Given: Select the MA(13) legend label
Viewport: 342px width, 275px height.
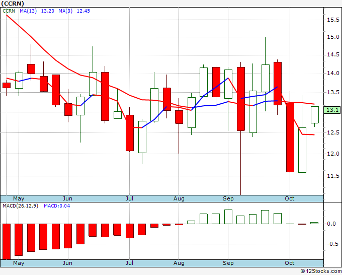Looking at the screenshot, I should (x=28, y=11).
